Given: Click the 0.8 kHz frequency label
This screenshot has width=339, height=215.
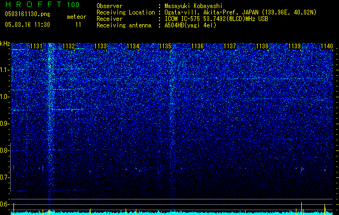Looking at the screenshot, I should click(5, 150).
